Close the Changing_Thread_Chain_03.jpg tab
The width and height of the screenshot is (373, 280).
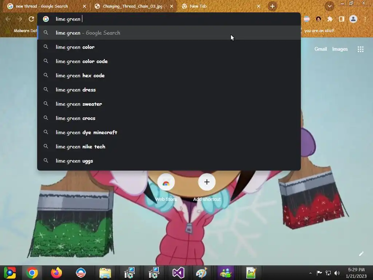click(x=172, y=6)
